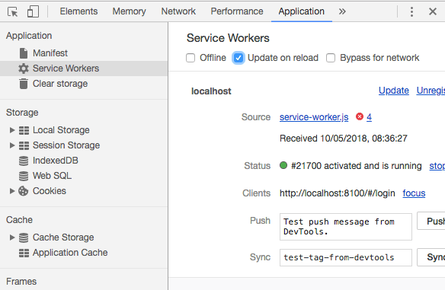Close the DevTools panel
Screen dimensions: 445x290
coord(433,11)
